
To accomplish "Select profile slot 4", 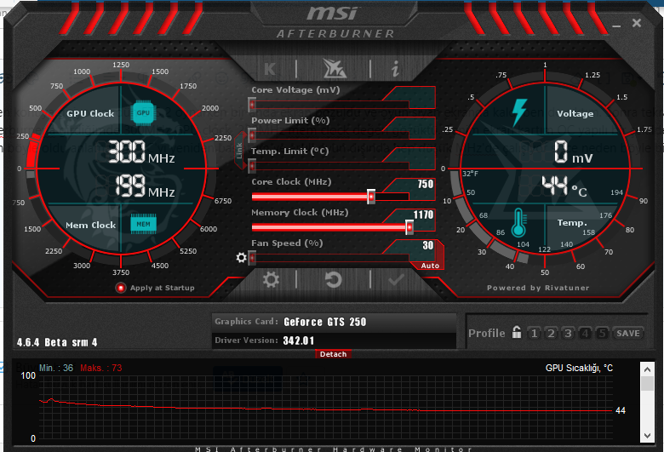I will 585,334.
